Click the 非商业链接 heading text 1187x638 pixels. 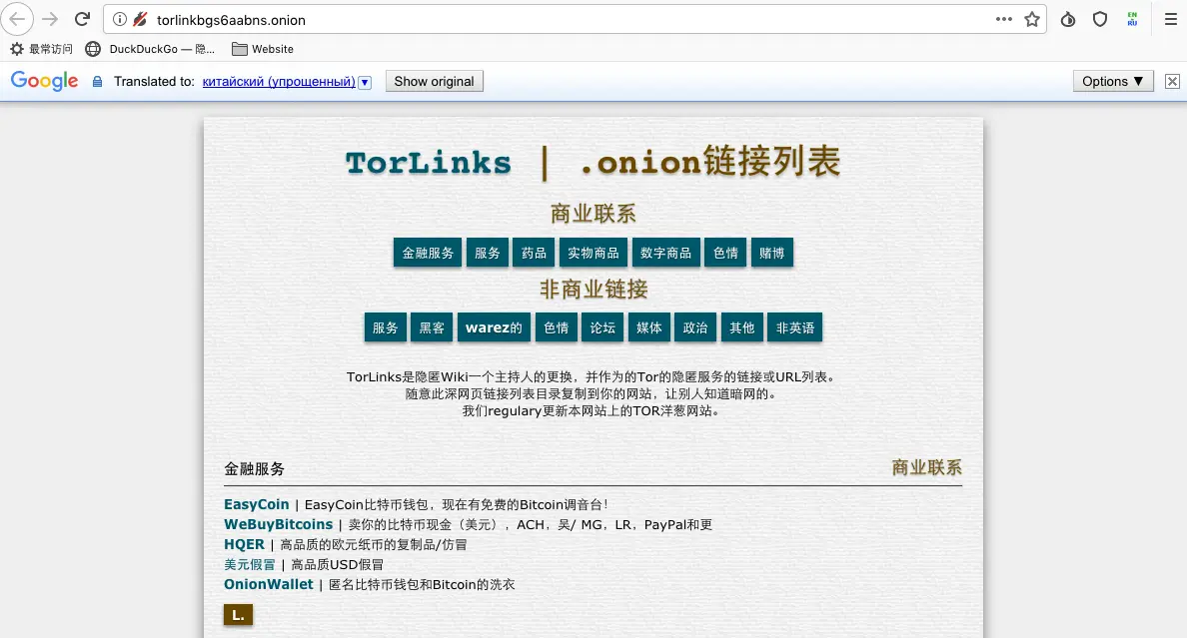tap(593, 290)
